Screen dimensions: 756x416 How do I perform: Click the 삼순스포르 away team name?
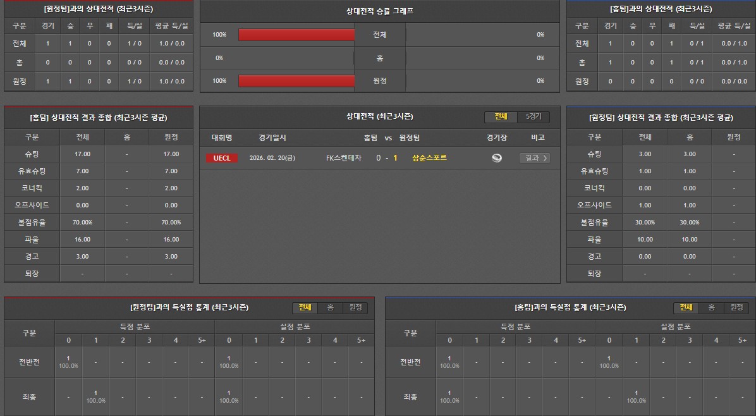(x=429, y=158)
